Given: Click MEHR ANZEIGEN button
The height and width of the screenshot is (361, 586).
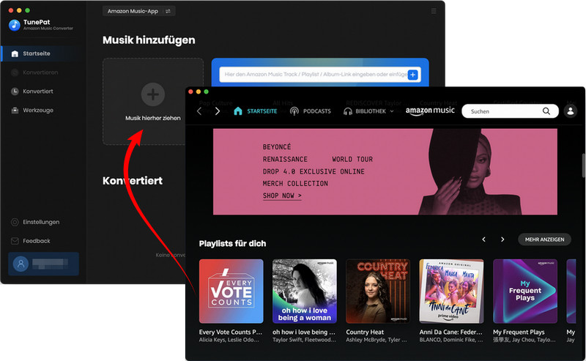Looking at the screenshot, I should click(544, 239).
